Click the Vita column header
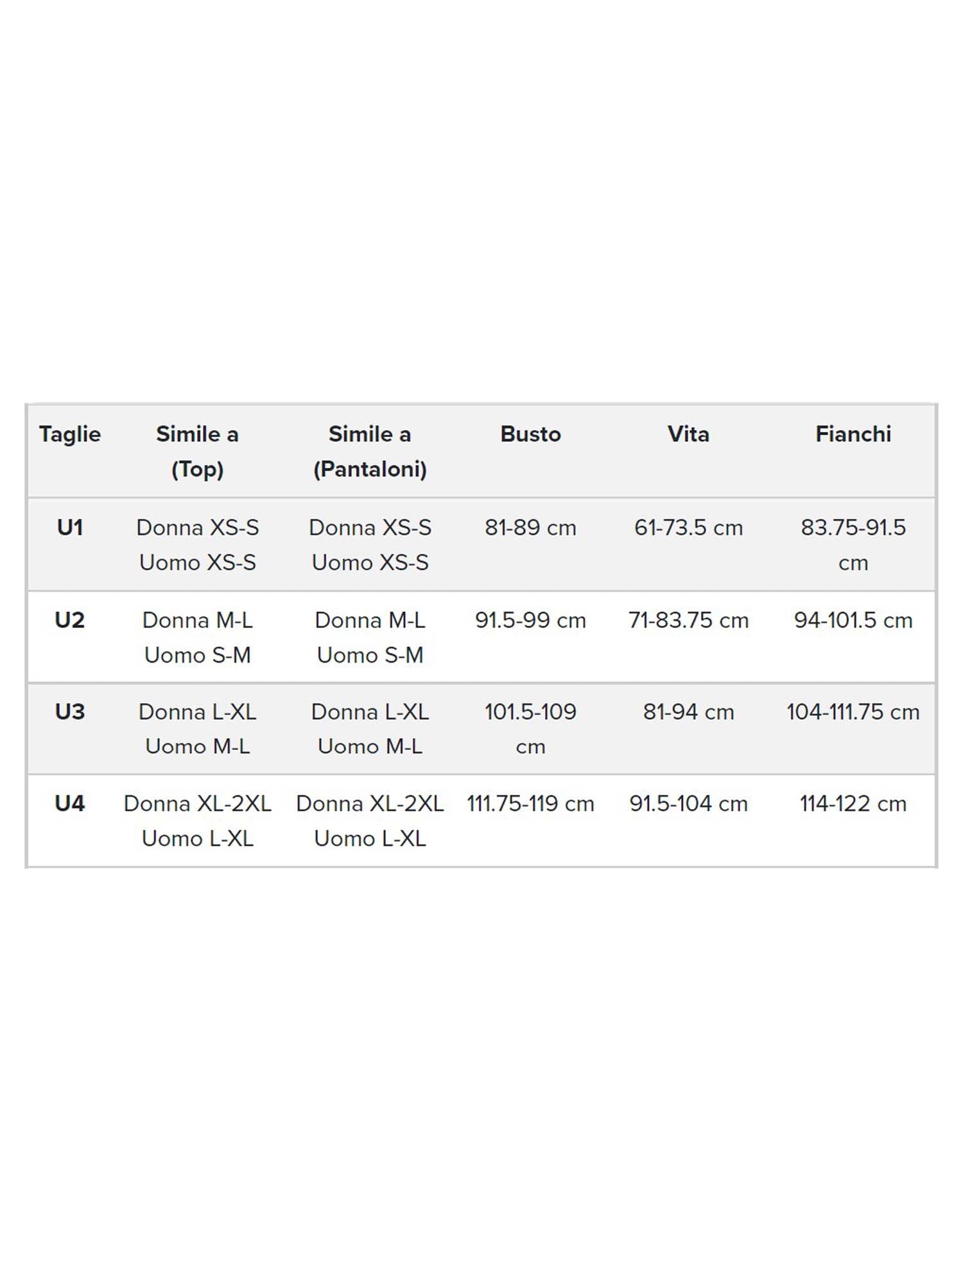 688,435
